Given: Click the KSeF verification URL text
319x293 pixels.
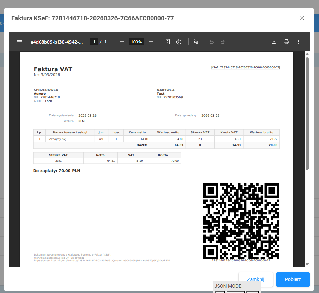Looking at the screenshot, I should [x=102, y=261].
